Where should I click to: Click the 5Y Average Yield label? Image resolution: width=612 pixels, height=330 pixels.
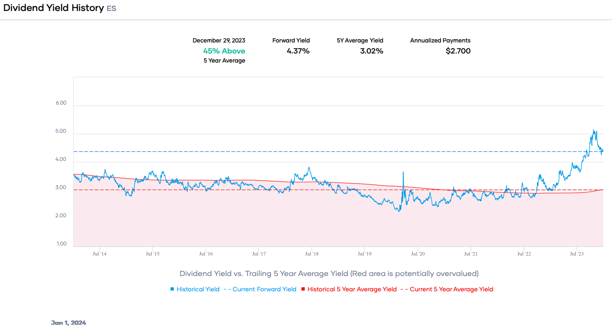tap(360, 41)
